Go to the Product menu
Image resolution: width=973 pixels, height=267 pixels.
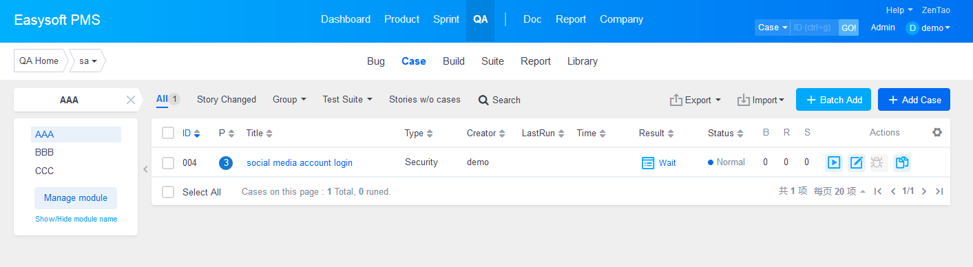[x=401, y=19]
